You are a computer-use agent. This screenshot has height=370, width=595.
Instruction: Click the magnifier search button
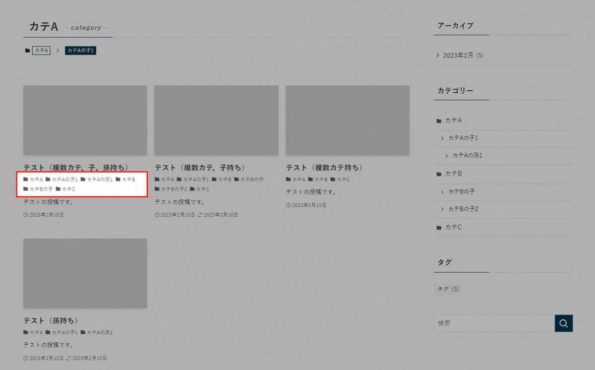coord(564,323)
